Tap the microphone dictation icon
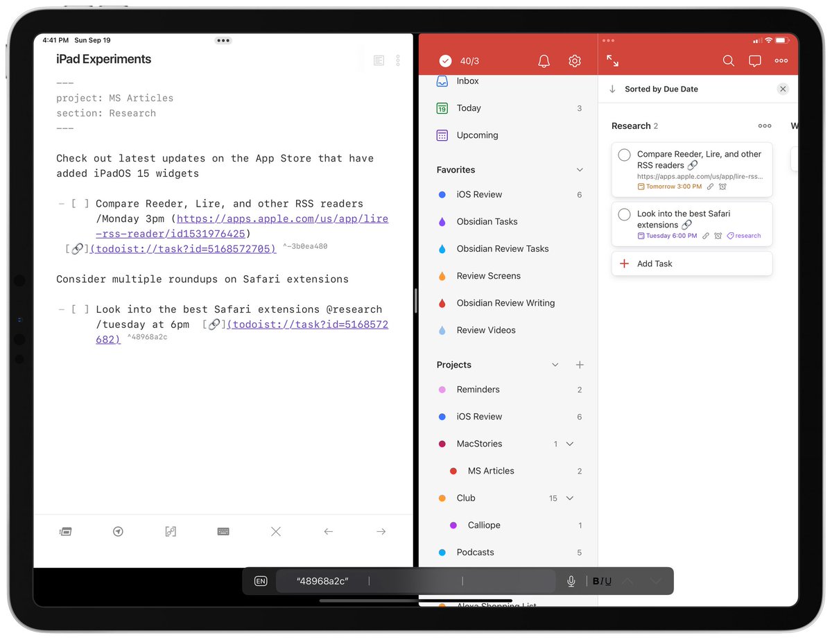Viewport: 832px width, 640px height. point(571,581)
